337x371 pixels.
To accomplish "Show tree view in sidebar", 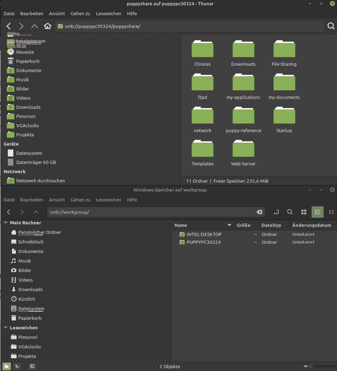I will 17,366.
